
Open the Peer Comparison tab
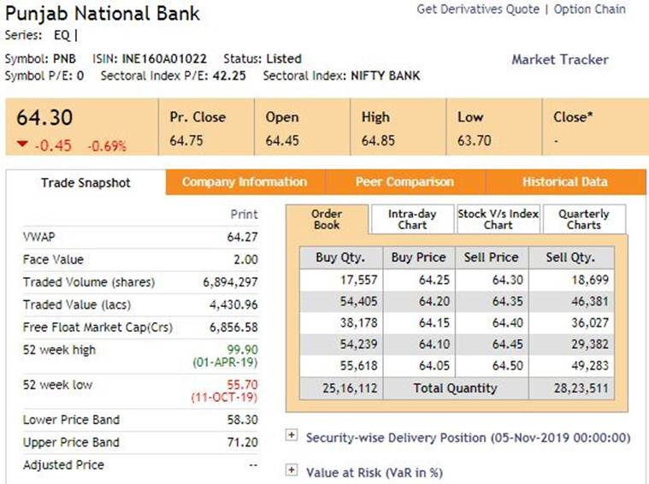404,182
